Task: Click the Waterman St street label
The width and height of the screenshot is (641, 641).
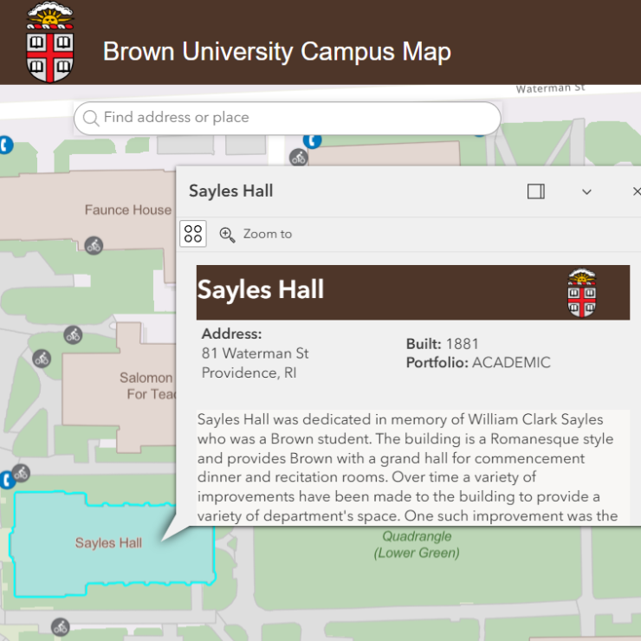Action: [550, 88]
